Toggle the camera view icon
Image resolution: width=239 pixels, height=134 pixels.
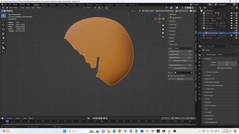(x=163, y=33)
